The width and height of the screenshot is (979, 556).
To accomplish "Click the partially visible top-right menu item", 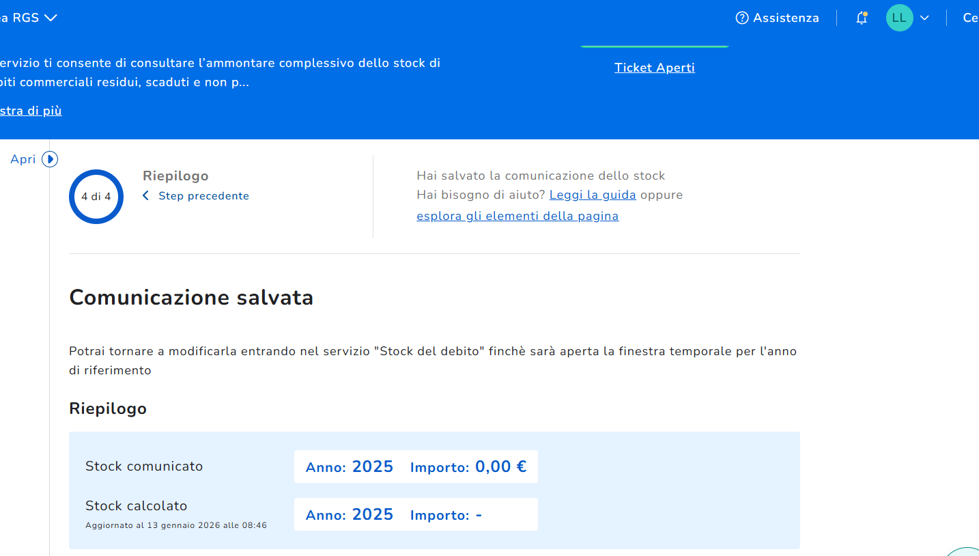I will tap(970, 18).
